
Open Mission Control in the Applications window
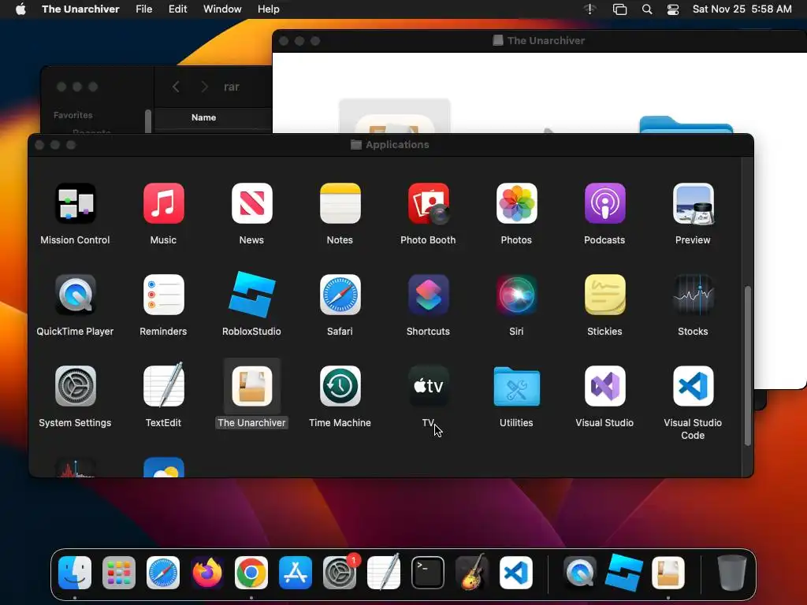[x=75, y=204]
